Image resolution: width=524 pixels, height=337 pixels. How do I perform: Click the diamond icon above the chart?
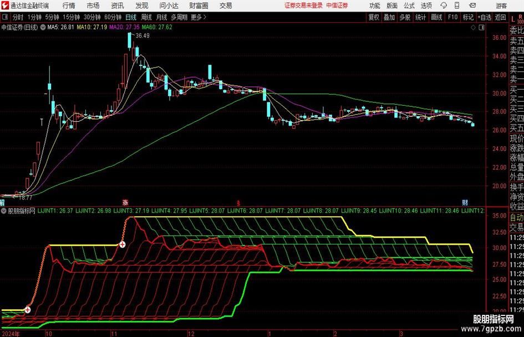pyautogui.click(x=473, y=28)
